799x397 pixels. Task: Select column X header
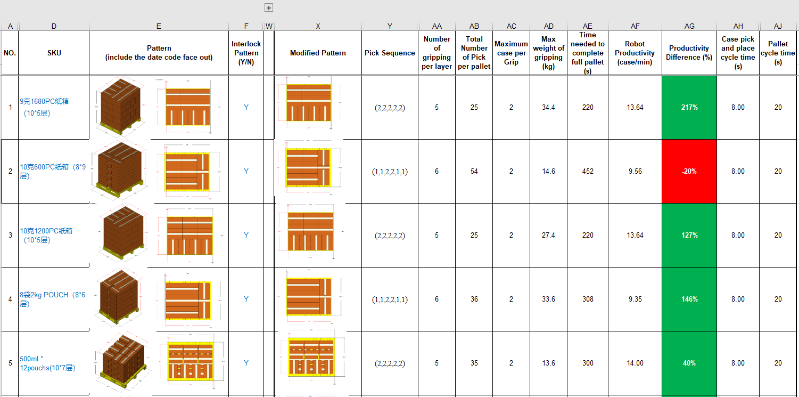318,26
